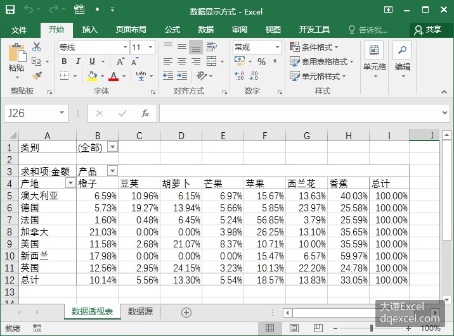Open the number format dropdown (常规)

pyautogui.click(x=277, y=47)
